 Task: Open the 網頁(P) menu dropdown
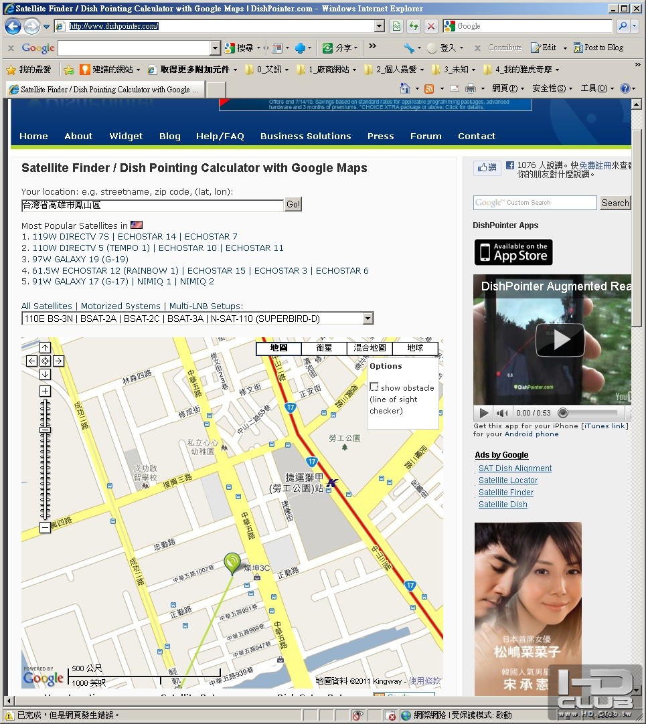click(x=508, y=88)
